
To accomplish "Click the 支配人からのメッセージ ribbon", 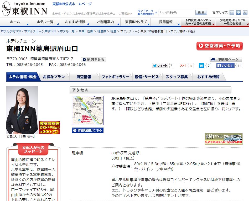I will (x=33, y=149).
